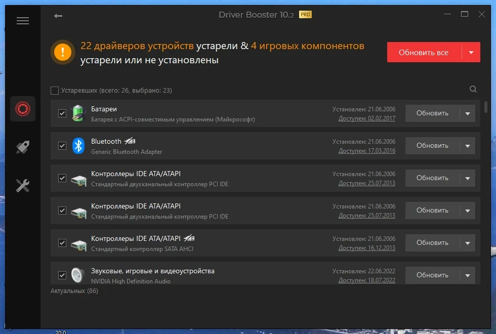Update the NVIDIA High Definition Audio driver

click(432, 275)
